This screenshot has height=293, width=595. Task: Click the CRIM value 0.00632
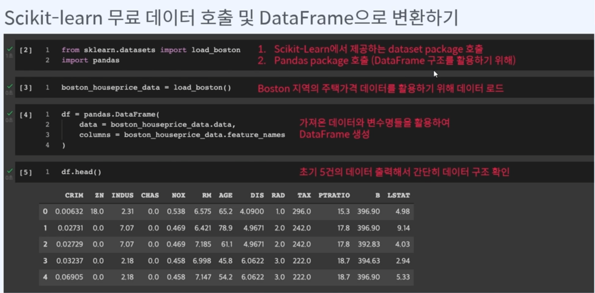69,211
